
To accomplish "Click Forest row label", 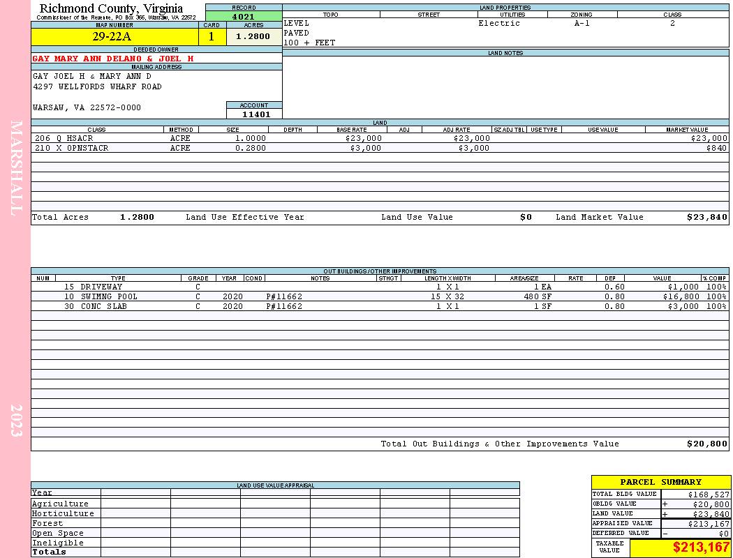I will pos(47,523).
